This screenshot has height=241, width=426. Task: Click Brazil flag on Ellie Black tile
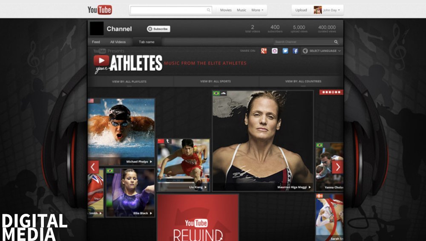tap(110, 171)
